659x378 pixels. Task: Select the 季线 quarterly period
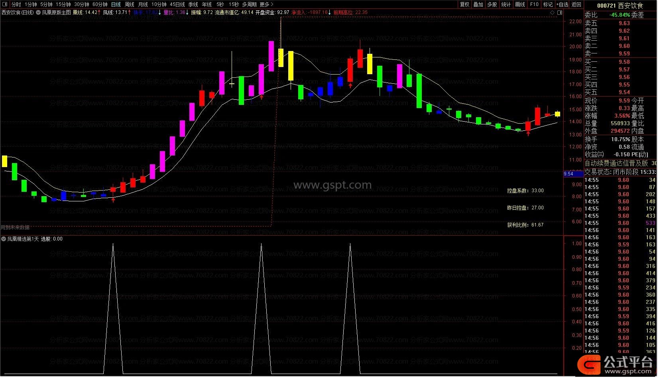click(x=193, y=4)
